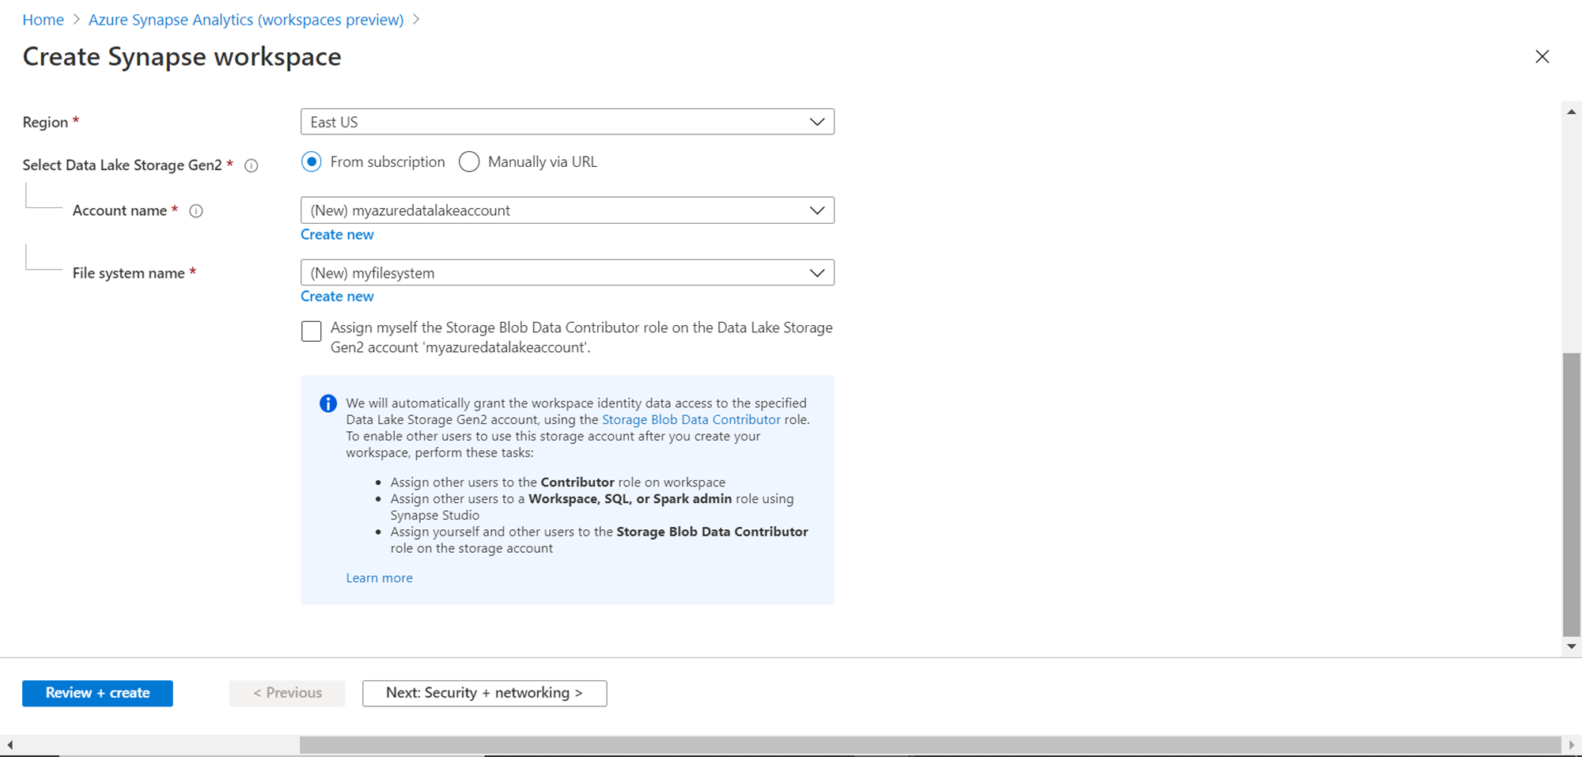Image resolution: width=1582 pixels, height=757 pixels.
Task: Open the Region dropdown showing East US
Action: 567,122
